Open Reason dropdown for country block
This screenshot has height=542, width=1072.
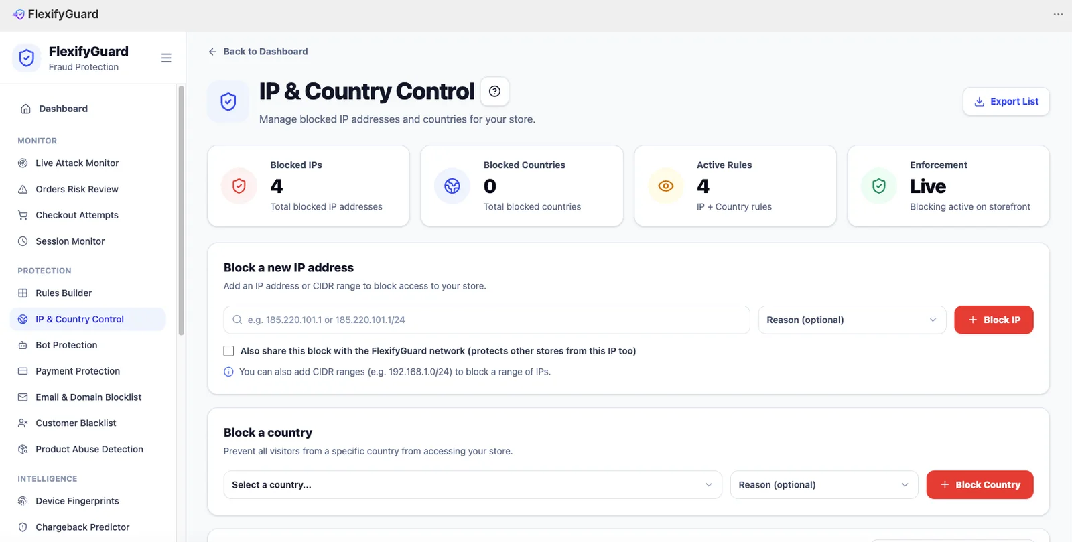824,485
